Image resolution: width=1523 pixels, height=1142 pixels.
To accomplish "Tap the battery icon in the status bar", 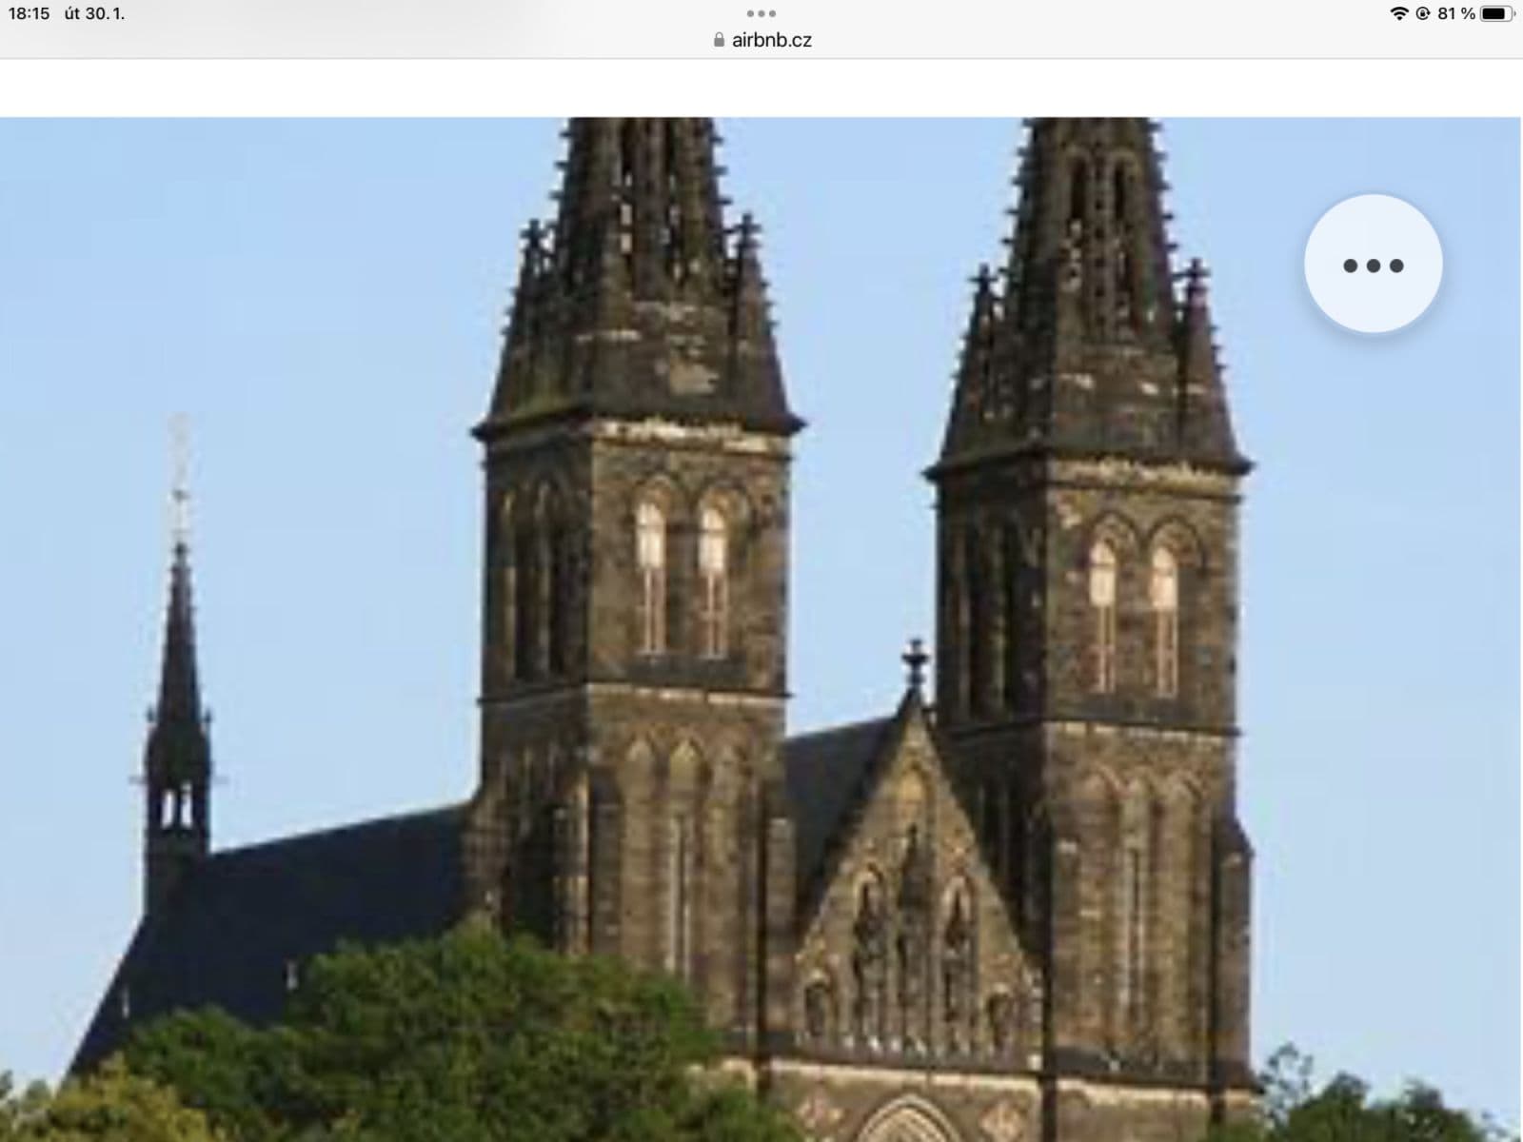I will (1496, 13).
